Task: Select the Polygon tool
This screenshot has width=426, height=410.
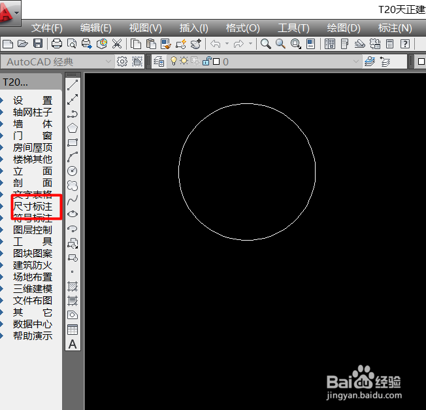Action: tap(73, 128)
